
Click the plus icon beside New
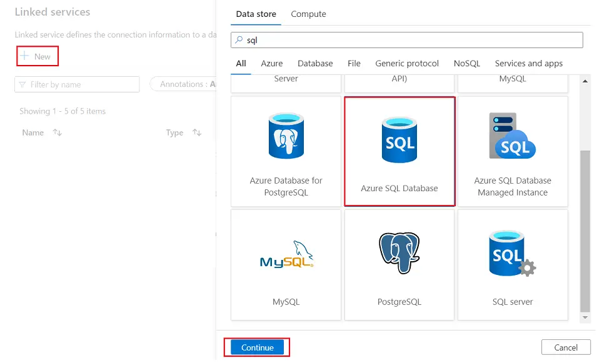coord(25,56)
